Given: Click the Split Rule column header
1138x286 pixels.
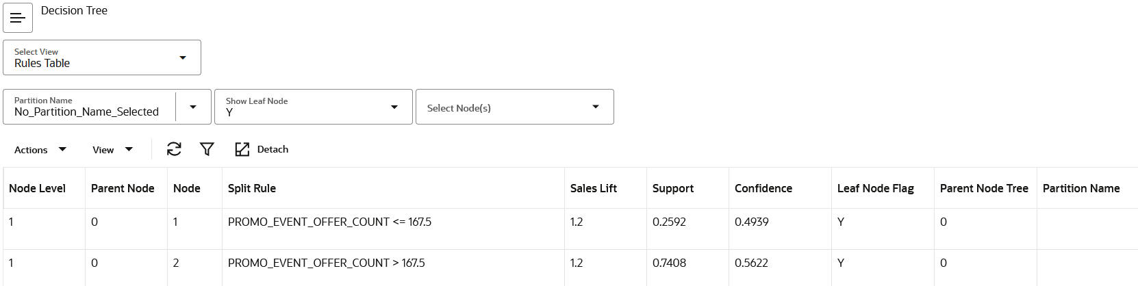Looking at the screenshot, I should [x=252, y=188].
